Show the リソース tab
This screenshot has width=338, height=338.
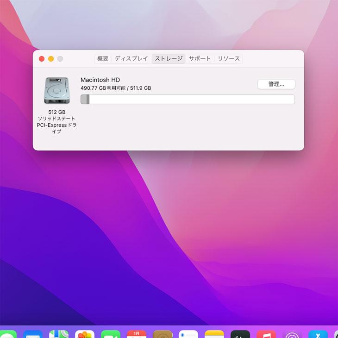[x=228, y=59]
